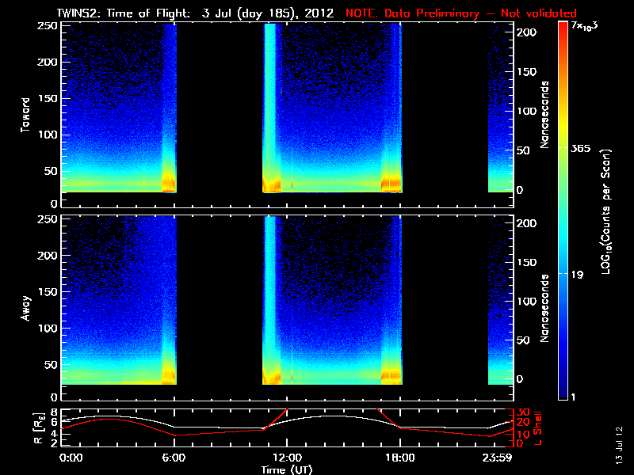Click the '1' colorbar minimum label
This screenshot has height=475, width=634.
point(573,397)
